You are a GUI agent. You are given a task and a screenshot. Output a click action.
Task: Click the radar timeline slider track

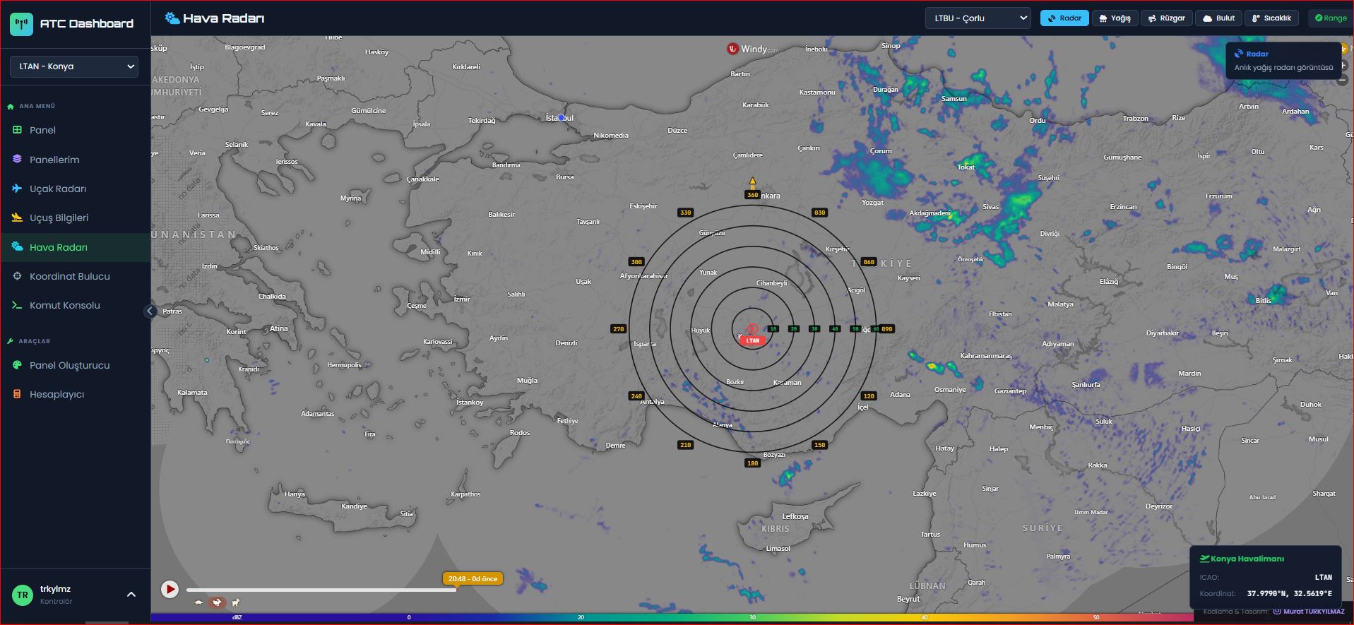click(x=321, y=590)
